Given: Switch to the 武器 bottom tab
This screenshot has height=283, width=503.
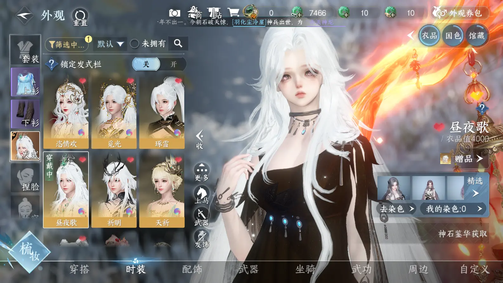Looking at the screenshot, I should tap(248, 269).
